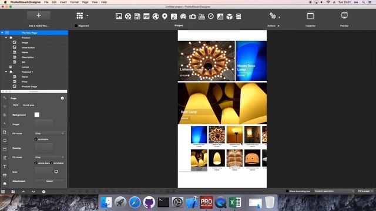
Task: Toggle the above bars checkbox
Action: coord(36,163)
